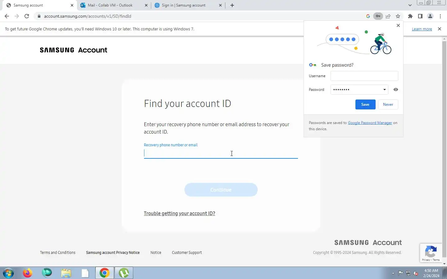Click the network tray icon

(x=408, y=273)
